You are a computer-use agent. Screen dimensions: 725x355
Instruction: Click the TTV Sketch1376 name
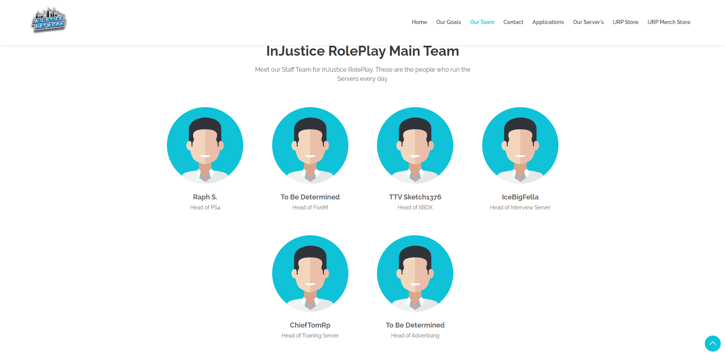tap(415, 197)
